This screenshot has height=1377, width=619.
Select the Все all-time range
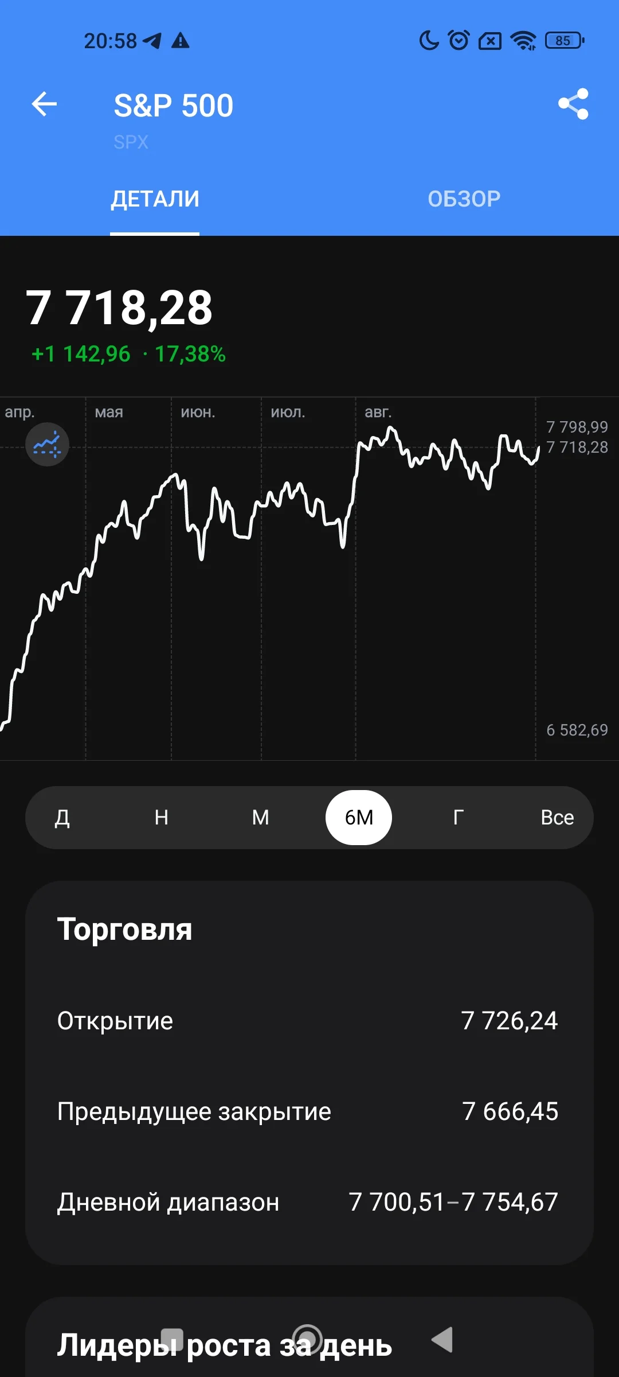pos(557,817)
